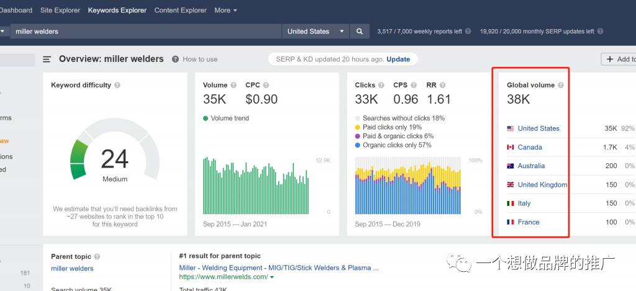Open the United States country dropdown
The image size is (636, 291).
point(316,32)
